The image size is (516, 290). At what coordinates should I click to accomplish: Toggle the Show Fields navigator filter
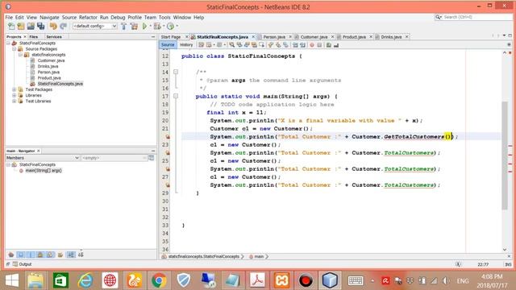pyautogui.click(x=21, y=255)
